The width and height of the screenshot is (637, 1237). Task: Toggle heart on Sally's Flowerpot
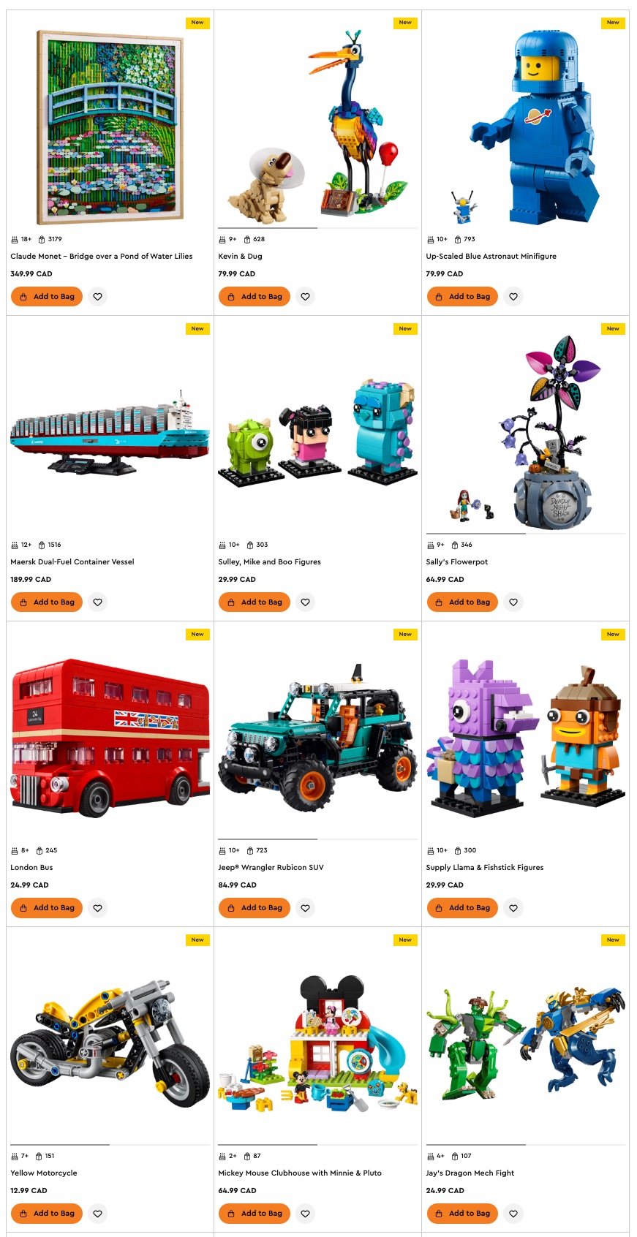click(x=513, y=602)
